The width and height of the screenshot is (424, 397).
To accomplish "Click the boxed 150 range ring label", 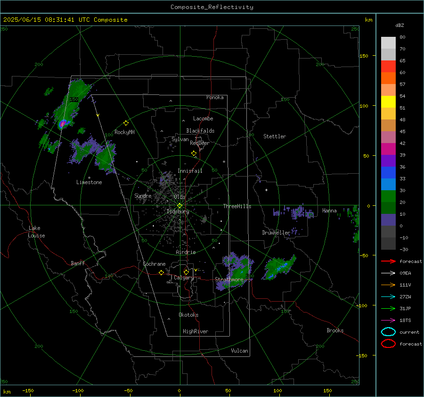I will tap(73, 100).
